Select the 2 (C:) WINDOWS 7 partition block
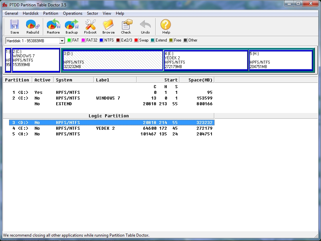The height and width of the screenshot is (241, 321). pos(36,60)
